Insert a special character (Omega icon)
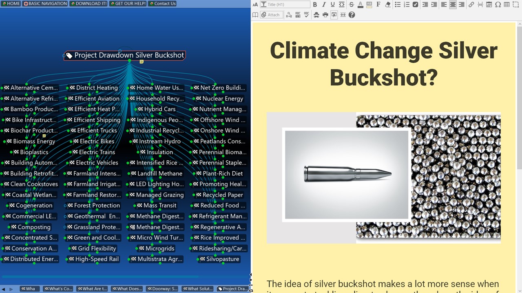This screenshot has height=293, width=522. pyautogui.click(x=498, y=4)
